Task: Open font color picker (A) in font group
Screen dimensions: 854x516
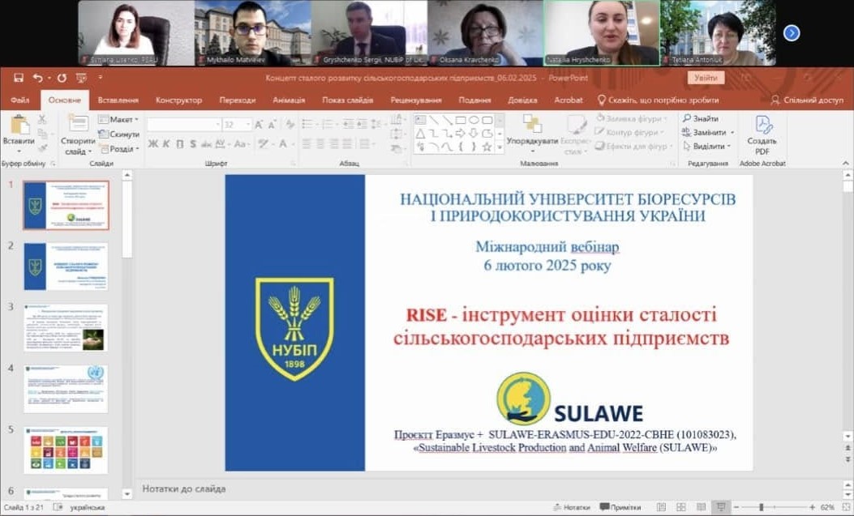Action: (283, 144)
